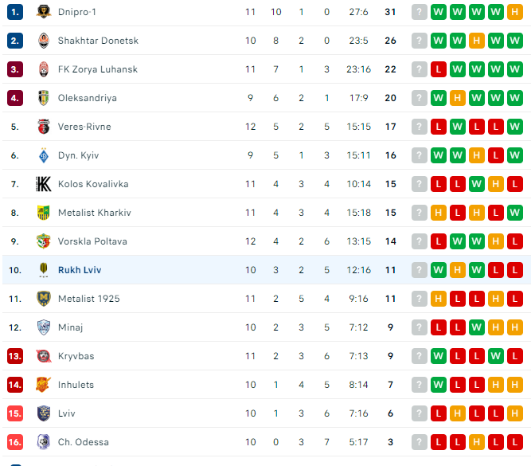Click Rukh Lviv's upcoming match question mark
Image resolution: width=531 pixels, height=466 pixels.
[420, 270]
